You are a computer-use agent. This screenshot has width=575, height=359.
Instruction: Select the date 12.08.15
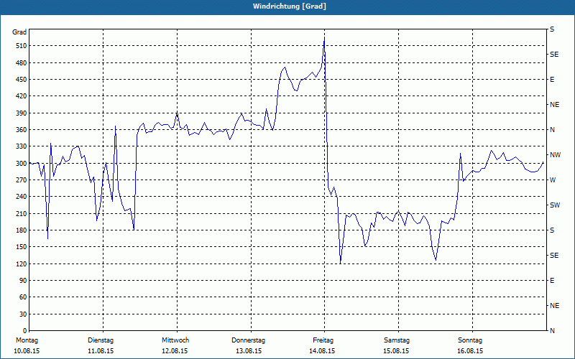[x=175, y=351]
